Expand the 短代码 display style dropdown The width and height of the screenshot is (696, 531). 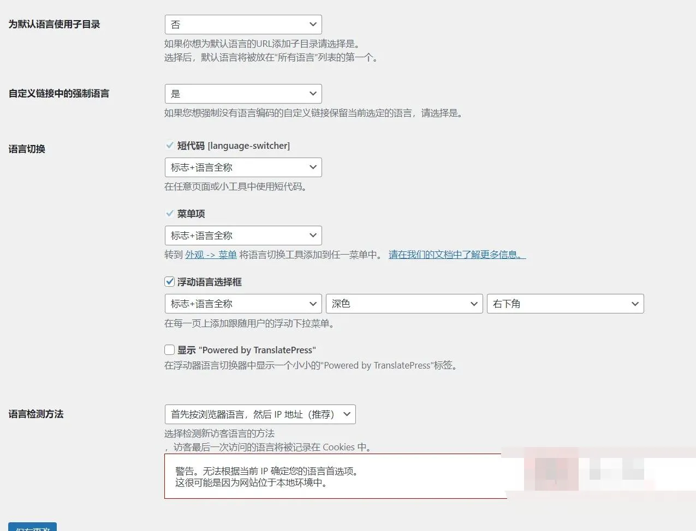[x=243, y=167]
